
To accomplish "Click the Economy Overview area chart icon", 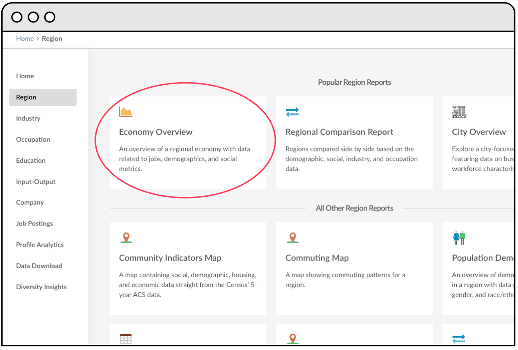I will coord(126,112).
